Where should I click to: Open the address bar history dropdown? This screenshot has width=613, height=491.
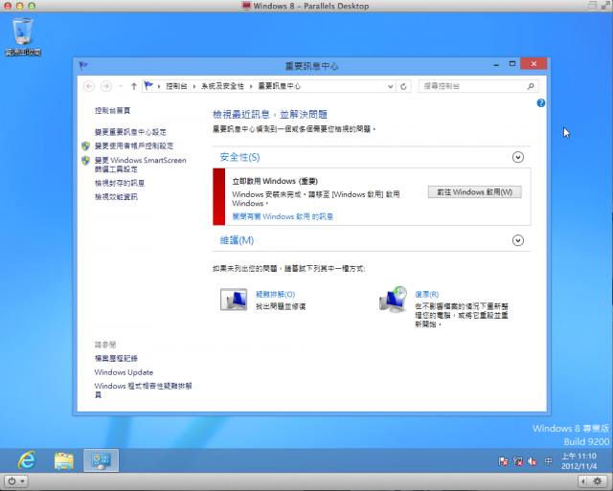[x=390, y=86]
